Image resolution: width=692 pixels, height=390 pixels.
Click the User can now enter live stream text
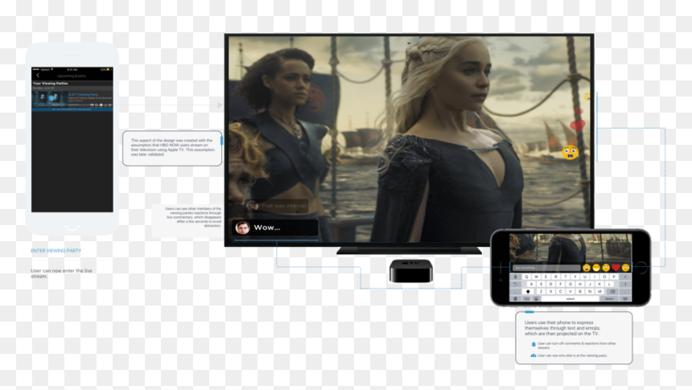(x=61, y=273)
